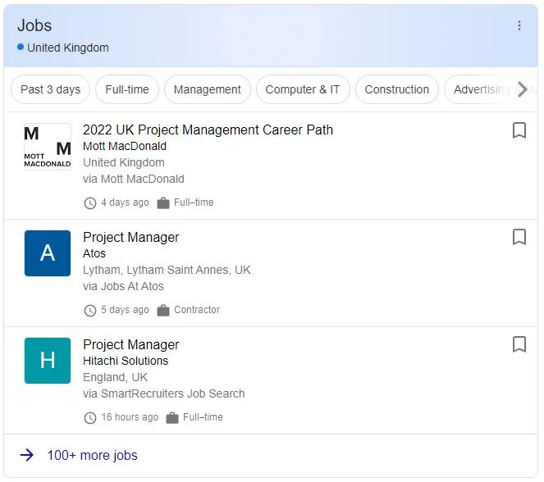Click the teal Hitachi 'H' logo
This screenshot has height=482, width=544.
tap(48, 361)
